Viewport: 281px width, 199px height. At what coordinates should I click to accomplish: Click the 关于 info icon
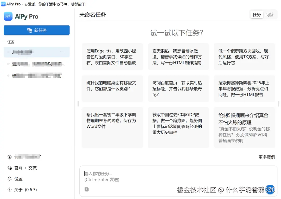[x=9, y=190]
